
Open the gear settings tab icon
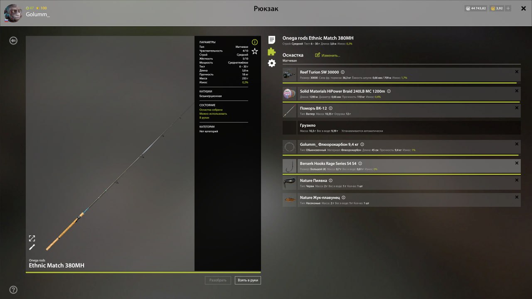[272, 63]
